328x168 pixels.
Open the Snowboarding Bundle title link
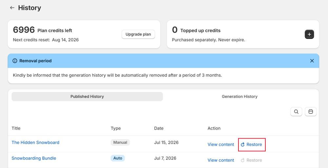point(34,158)
